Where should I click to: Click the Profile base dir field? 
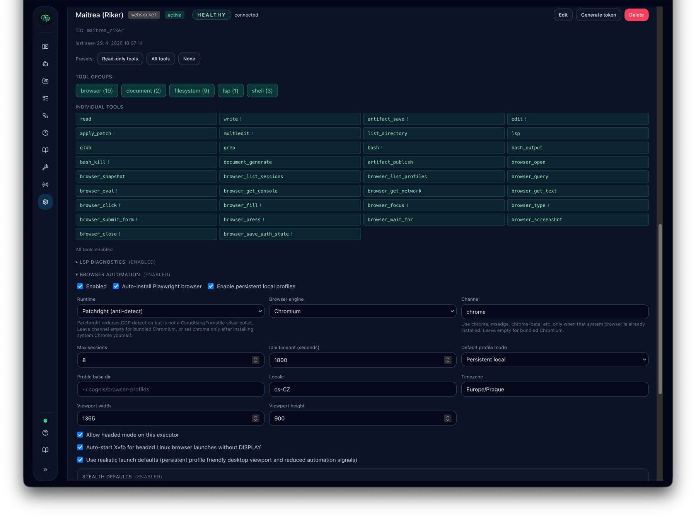click(171, 389)
